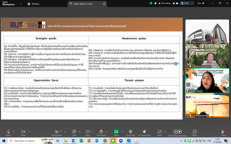Open the Apps panel
Image resolution: width=231 pixels, height=144 pixels.
tap(160, 133)
